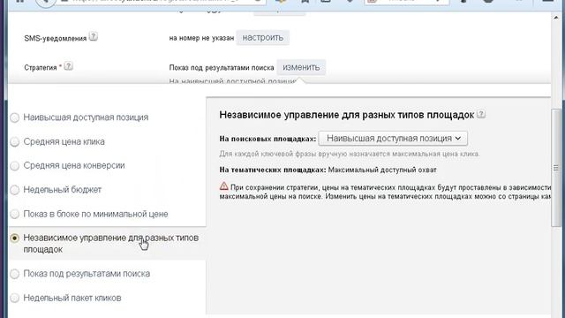The image size is (565, 318).
Task: Click the page scrollbar up arrow
Action: (x=556, y=18)
